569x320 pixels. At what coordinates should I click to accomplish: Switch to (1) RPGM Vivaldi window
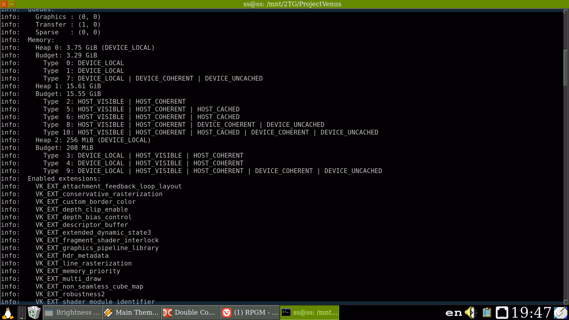[250, 313]
